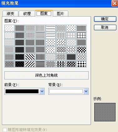Select the light upward diagonal pattern, second row
Screen dimensions: 118x132
click(x=30, y=35)
